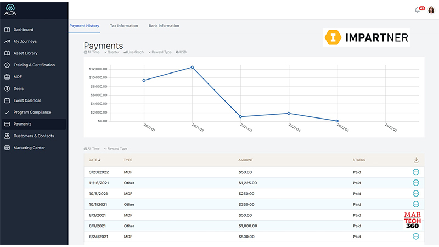Open user profile avatar

431,10
